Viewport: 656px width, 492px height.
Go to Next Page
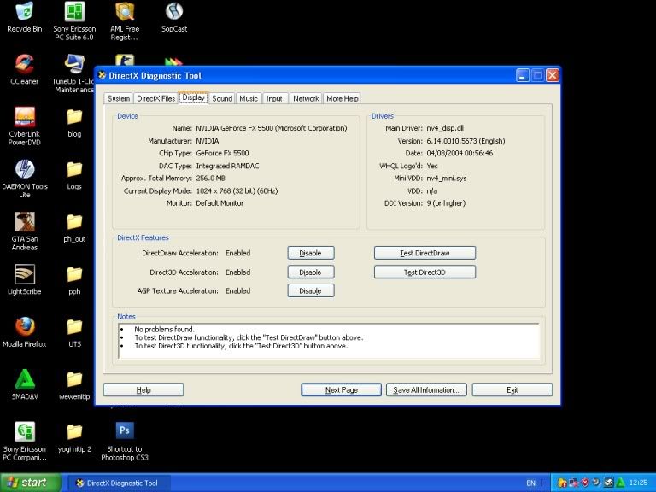342,389
